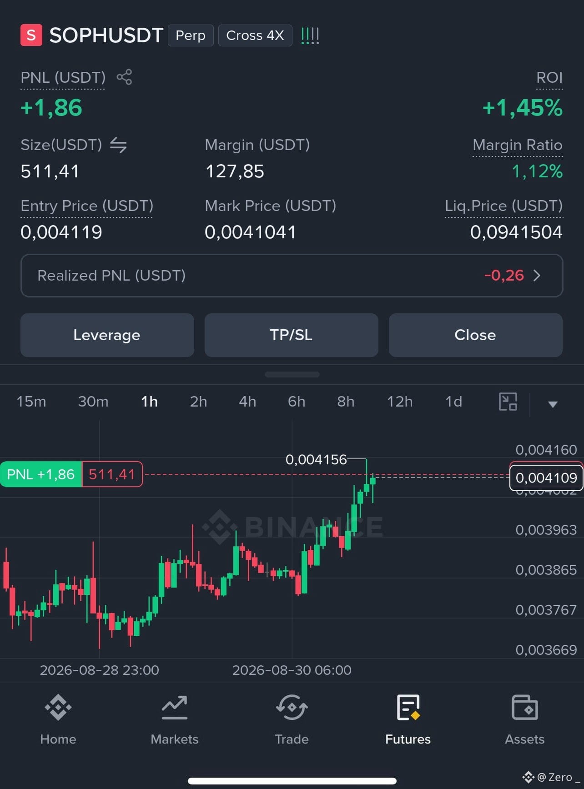This screenshot has height=789, width=584.
Task: Select the 30m chart interval
Action: (x=93, y=402)
